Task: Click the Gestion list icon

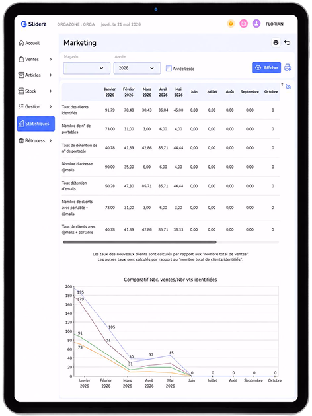Action: pos(21,106)
